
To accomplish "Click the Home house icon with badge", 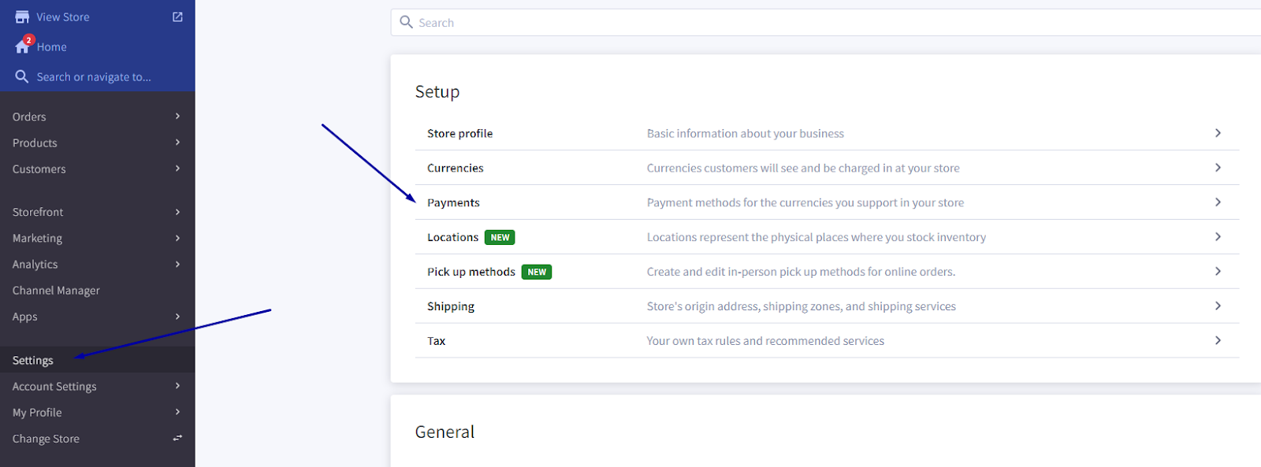I will point(23,46).
